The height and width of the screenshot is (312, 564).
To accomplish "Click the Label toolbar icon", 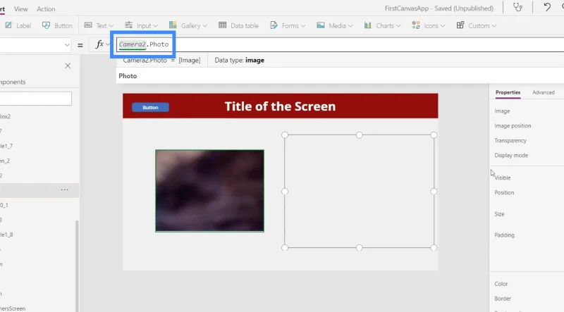I will tap(8, 25).
